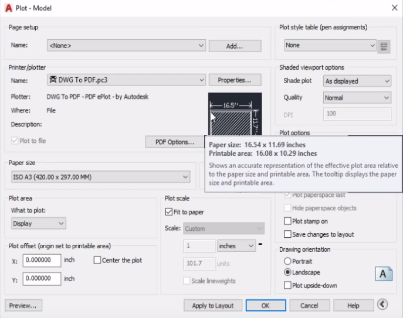Viewport: 403px width, 318px height.
Task: Toggle Hide paperspace objects checkbox
Action: coord(287,208)
